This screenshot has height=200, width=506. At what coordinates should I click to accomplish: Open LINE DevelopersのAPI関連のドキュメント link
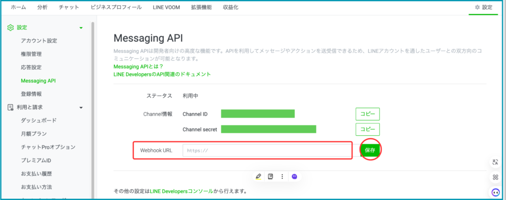162,74
